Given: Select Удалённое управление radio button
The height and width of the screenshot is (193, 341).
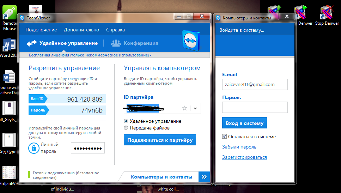Looking at the screenshot, I should point(126,121).
